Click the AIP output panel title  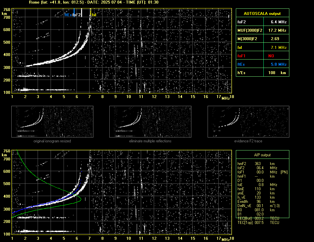coord(262,155)
